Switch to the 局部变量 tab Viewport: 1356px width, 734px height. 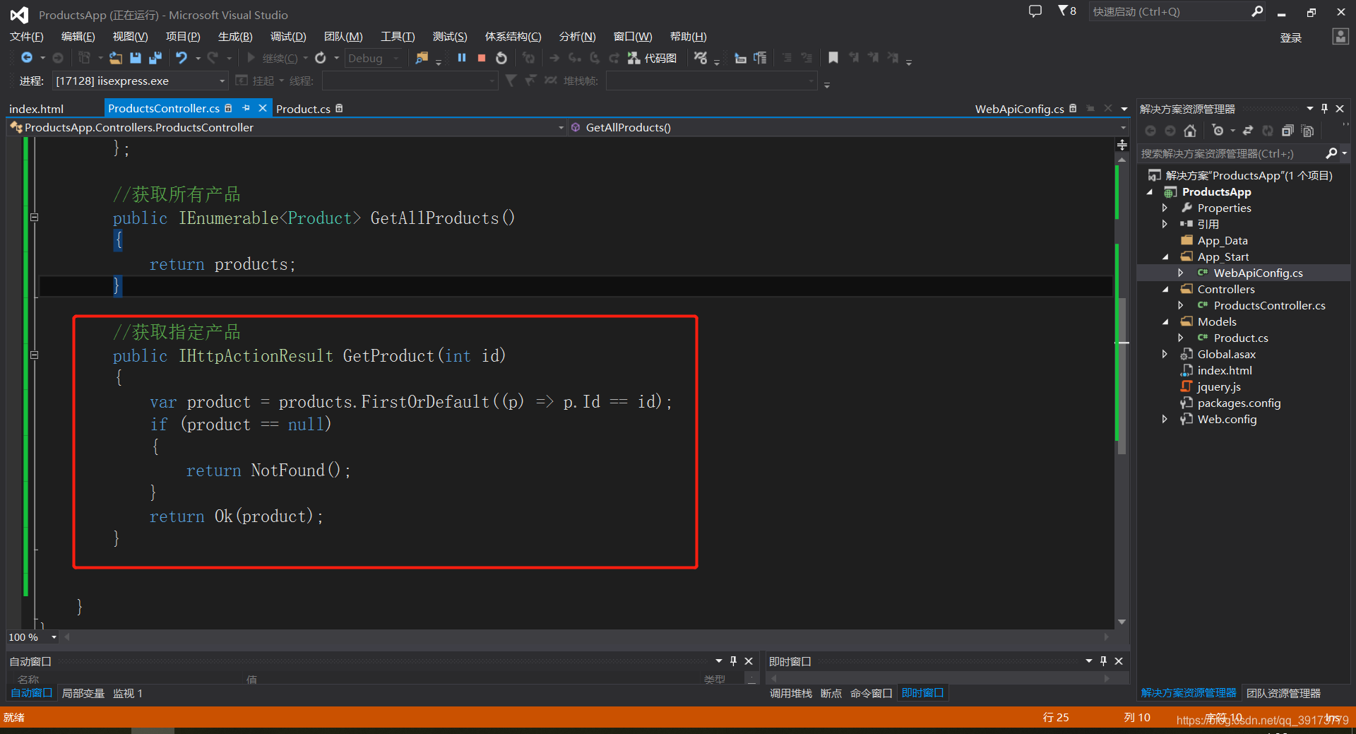83,694
